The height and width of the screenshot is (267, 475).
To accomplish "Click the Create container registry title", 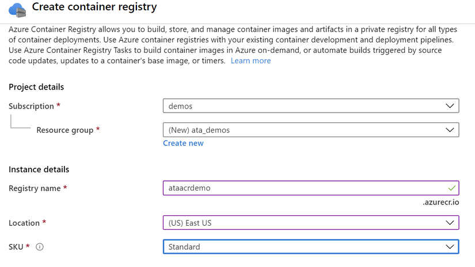I will (94, 7).
